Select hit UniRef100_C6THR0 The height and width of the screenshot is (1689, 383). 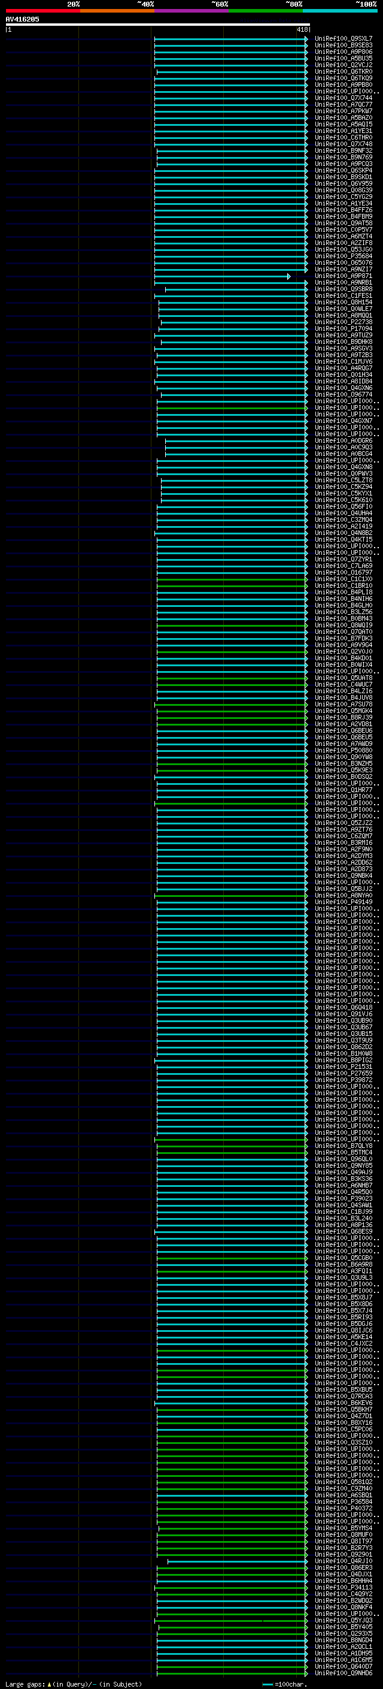click(343, 138)
